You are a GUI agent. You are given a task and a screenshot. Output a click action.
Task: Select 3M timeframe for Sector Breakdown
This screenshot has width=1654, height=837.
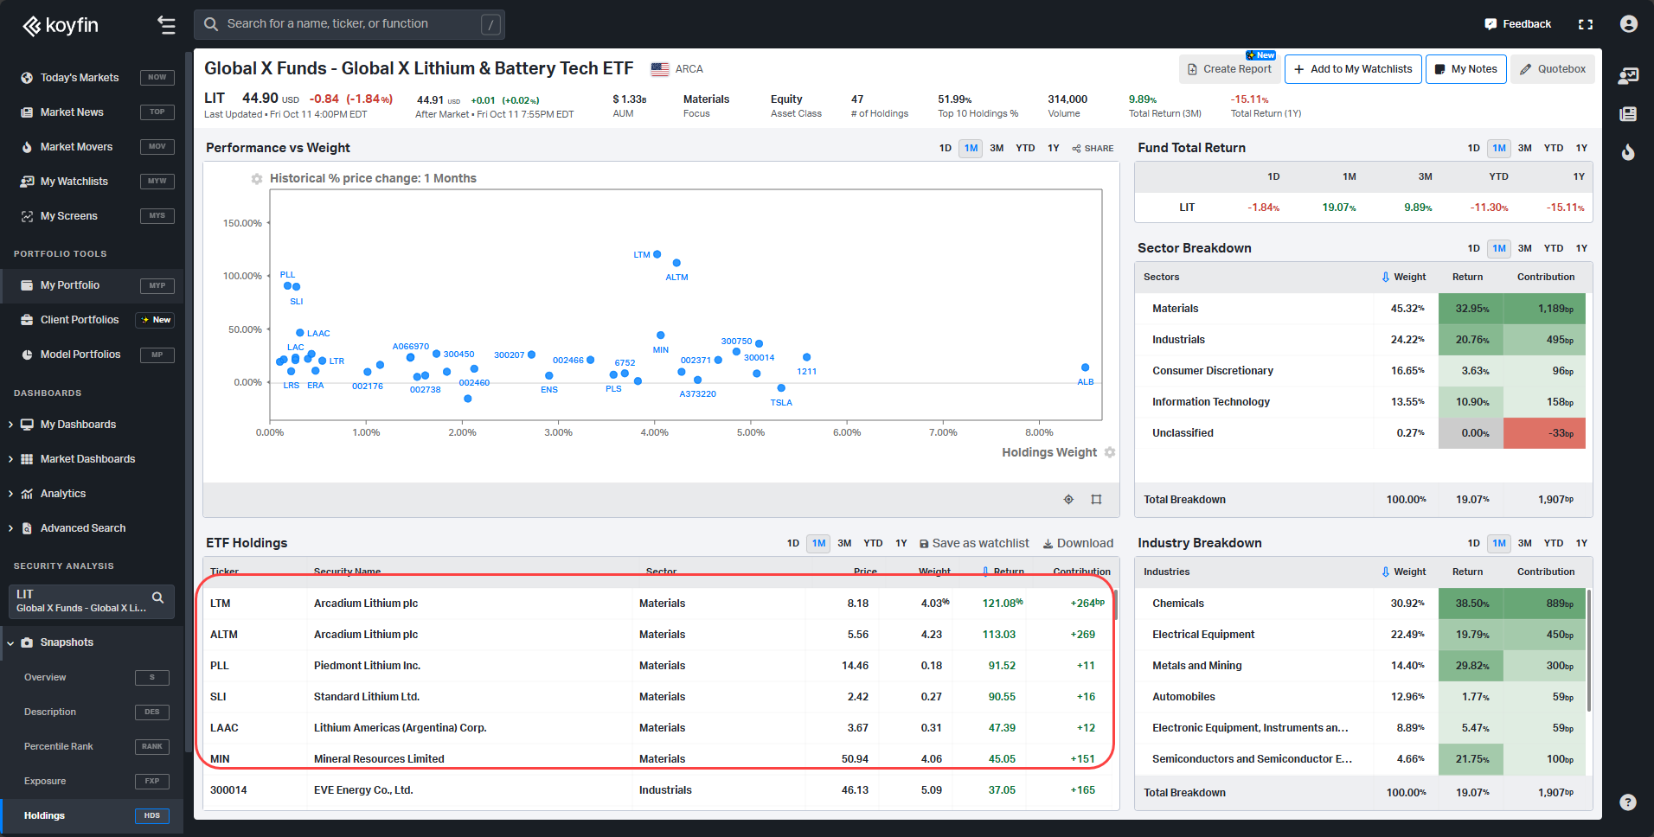[x=1524, y=248]
